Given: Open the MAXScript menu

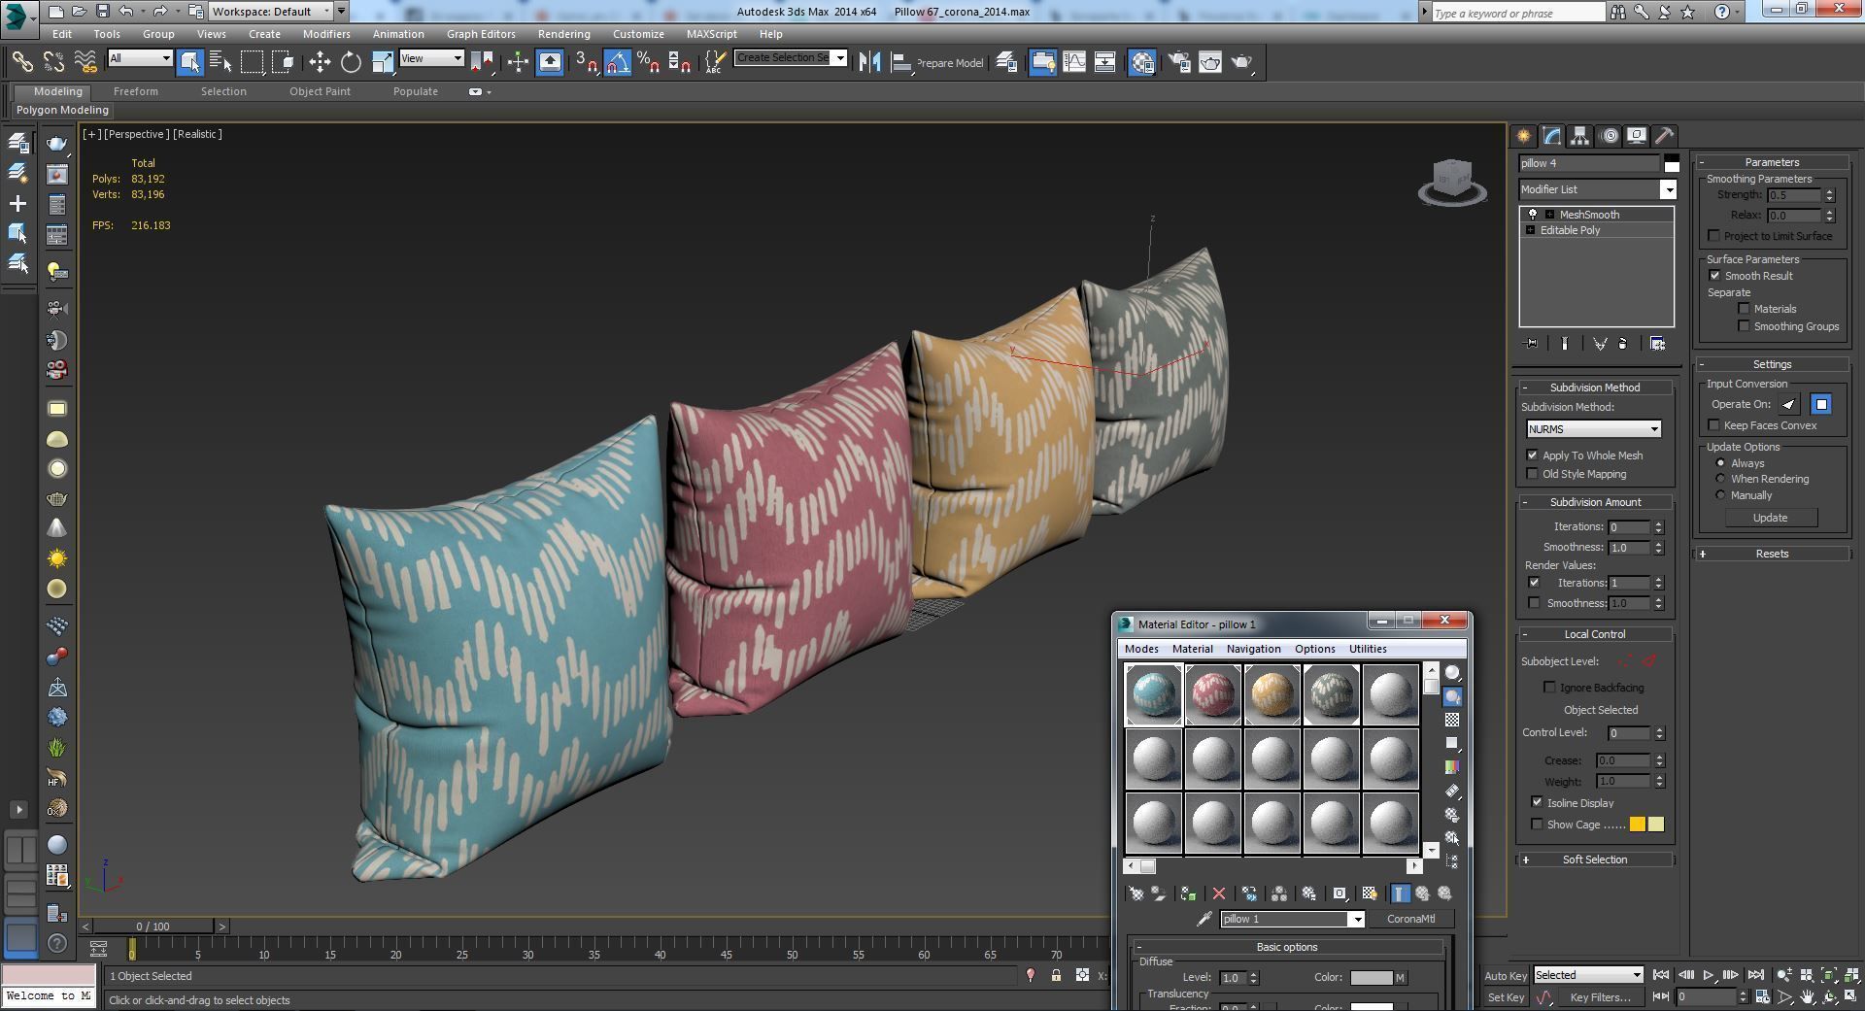Looking at the screenshot, I should click(x=711, y=34).
